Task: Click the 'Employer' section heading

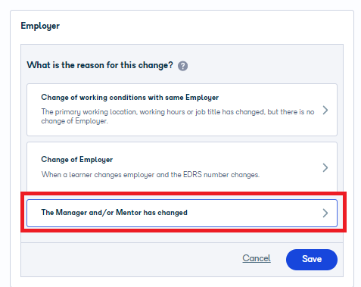Action: 40,26
